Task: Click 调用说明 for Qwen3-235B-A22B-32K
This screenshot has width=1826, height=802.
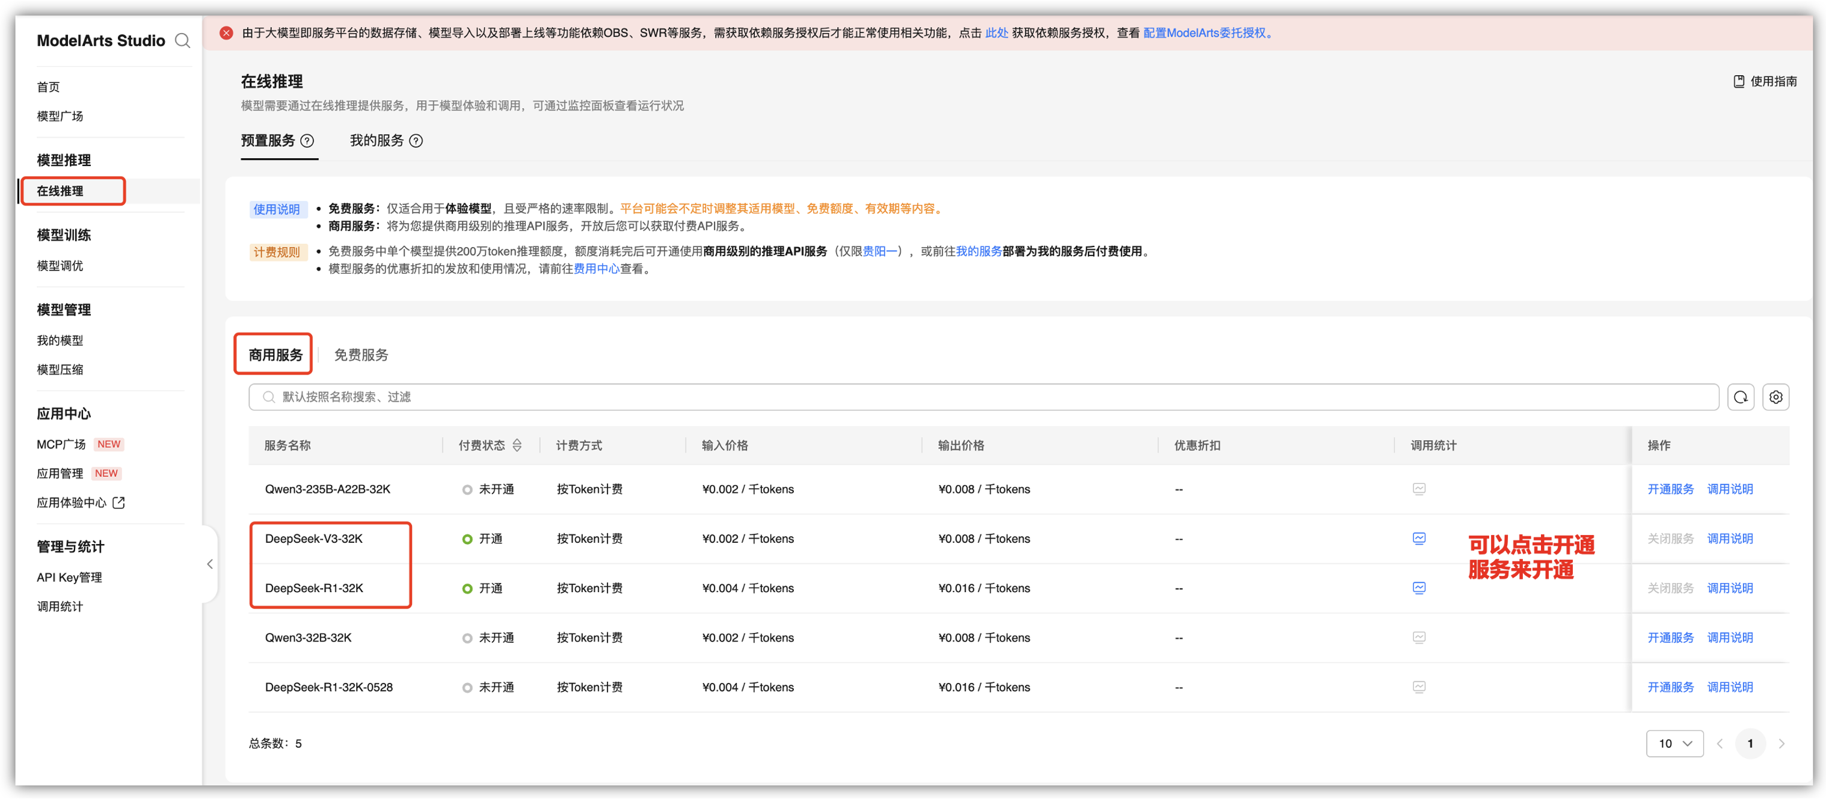Action: coord(1730,489)
